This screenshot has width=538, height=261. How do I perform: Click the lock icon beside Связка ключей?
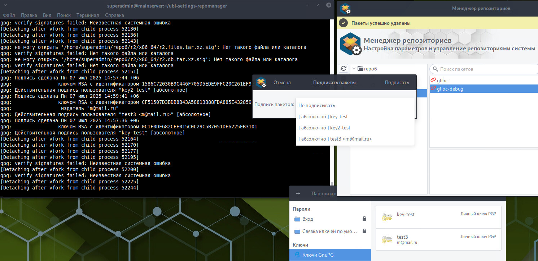364,231
